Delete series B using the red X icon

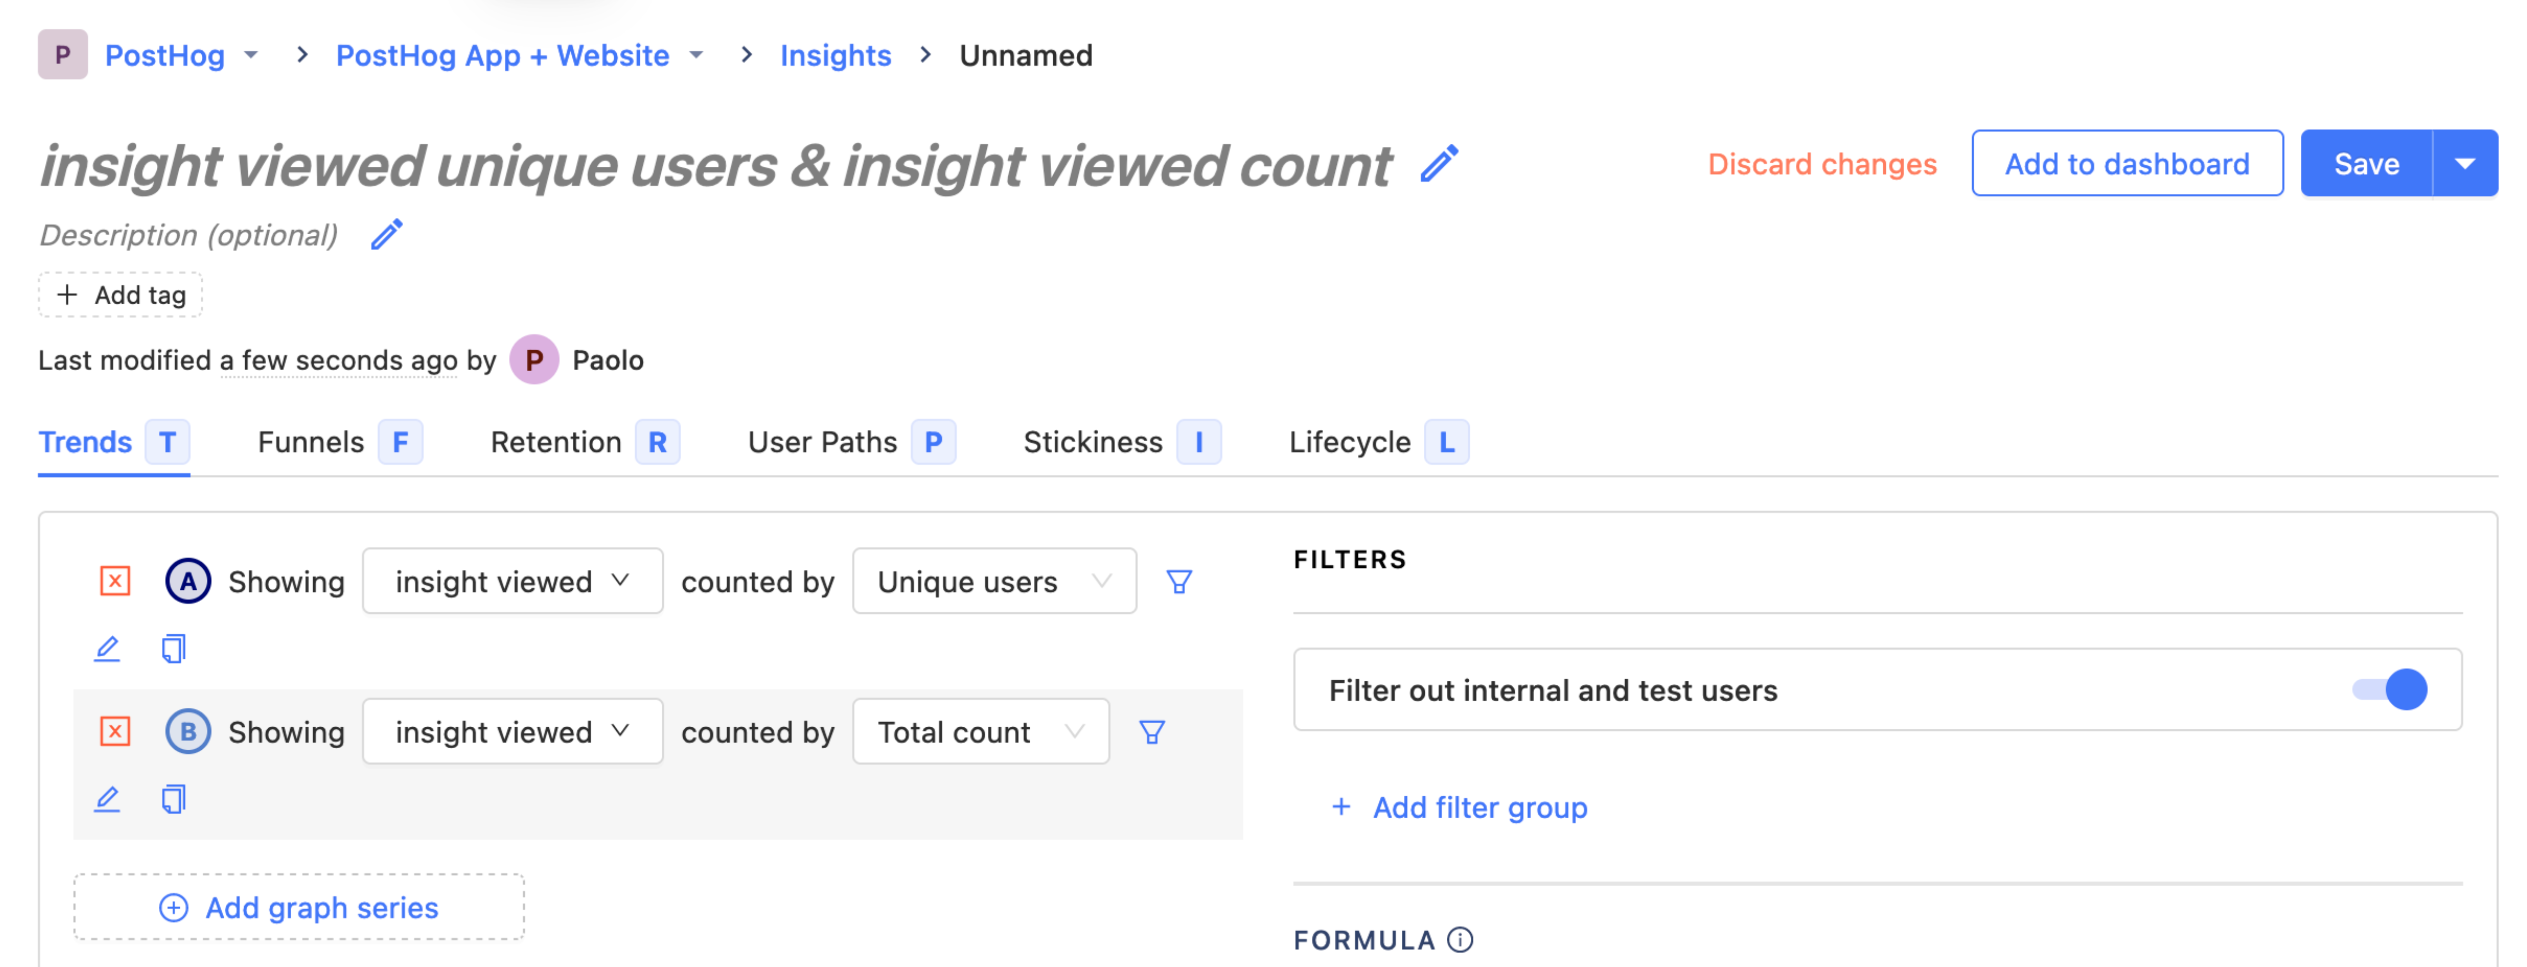pyautogui.click(x=115, y=732)
